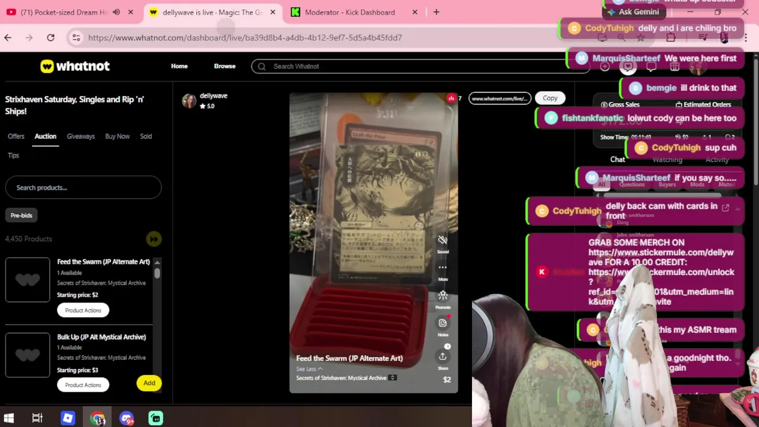Copy the live stream link
This screenshot has height=427, width=759.
(550, 98)
